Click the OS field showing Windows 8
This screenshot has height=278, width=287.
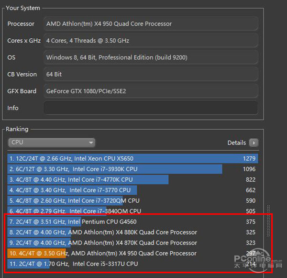tap(151, 57)
